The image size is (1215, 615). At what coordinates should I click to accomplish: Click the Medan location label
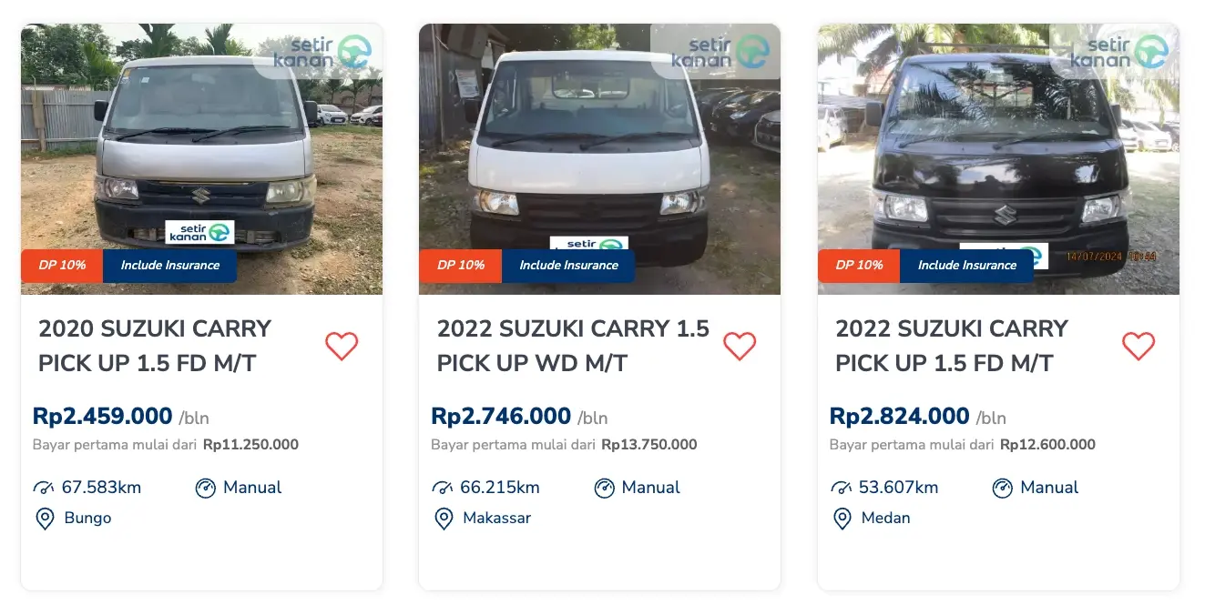point(883,518)
